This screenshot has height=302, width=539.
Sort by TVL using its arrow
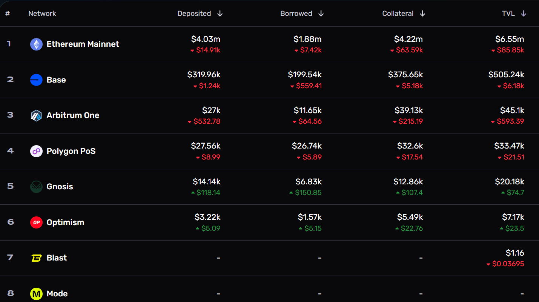[524, 14]
